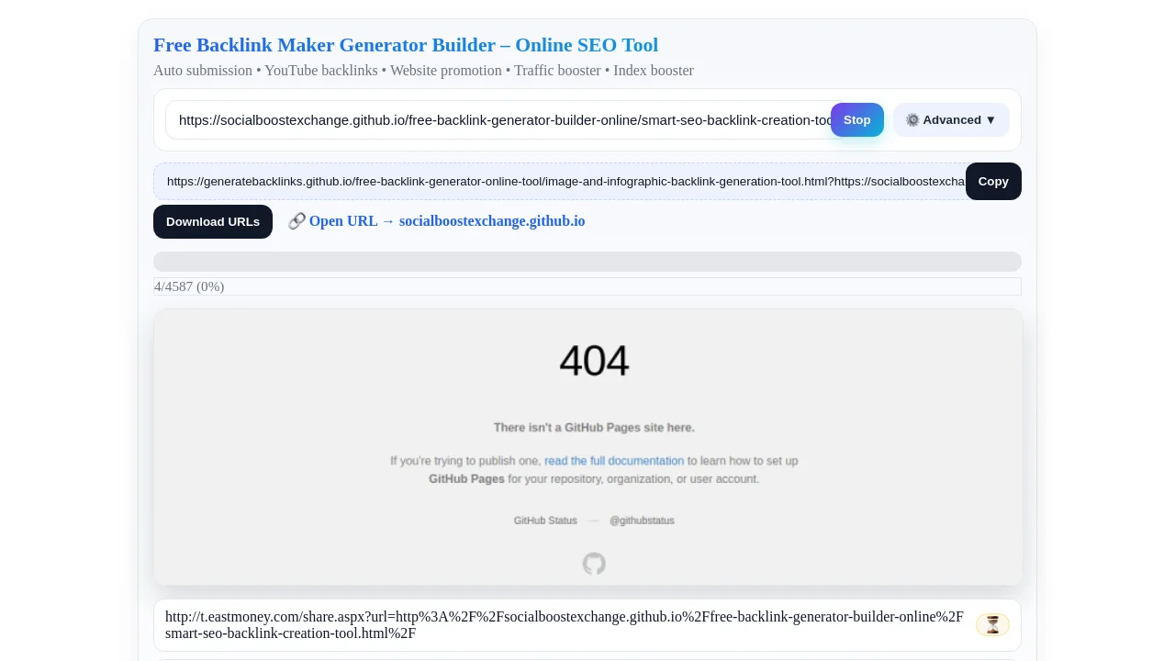Click the progress bar
1175x661 pixels.
(x=587, y=262)
